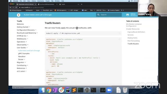Open System Preferences from the dock
This screenshot has height=94, width=167.
point(87,90)
